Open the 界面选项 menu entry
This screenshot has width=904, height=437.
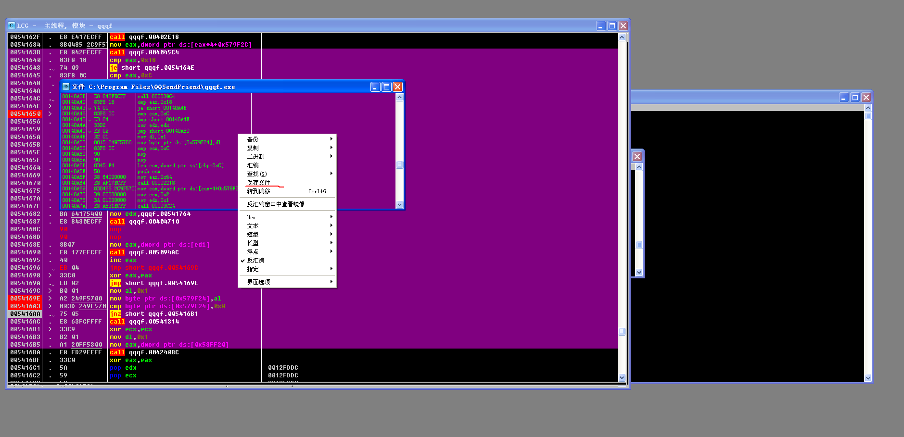tap(287, 282)
